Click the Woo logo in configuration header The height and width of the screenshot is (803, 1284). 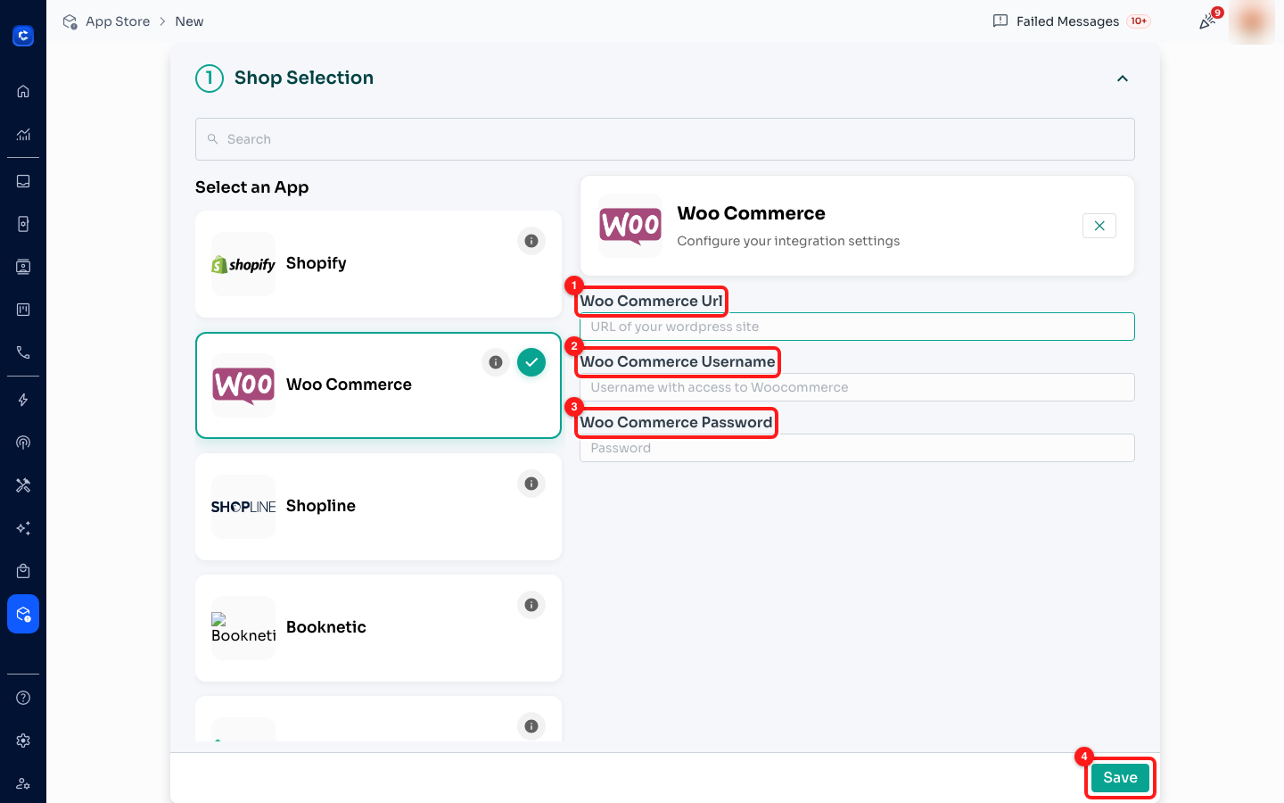(630, 226)
